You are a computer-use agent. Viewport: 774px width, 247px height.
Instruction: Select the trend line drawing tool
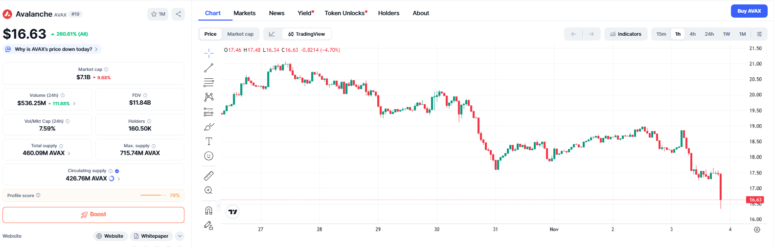[208, 68]
